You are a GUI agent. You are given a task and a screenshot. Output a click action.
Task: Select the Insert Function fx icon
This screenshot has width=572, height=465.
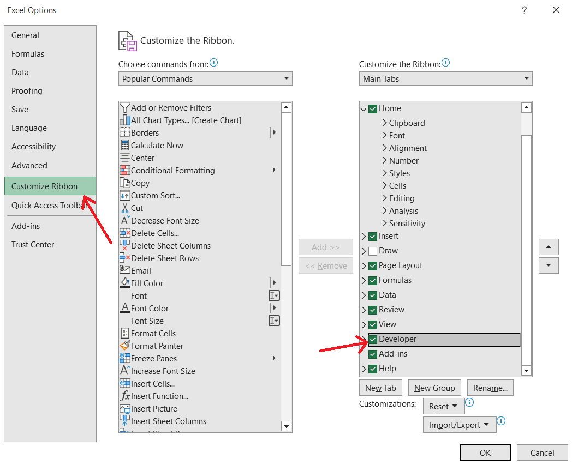tap(125, 396)
